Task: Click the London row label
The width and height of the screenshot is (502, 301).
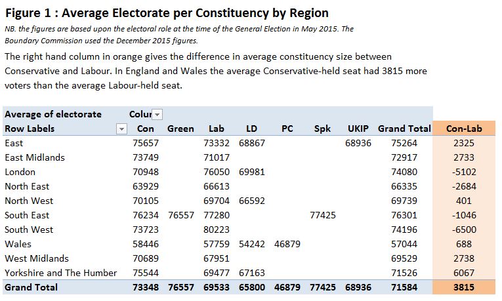Action: (21, 172)
